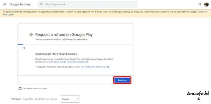Open learn how to request a refund here link

coord(92,67)
